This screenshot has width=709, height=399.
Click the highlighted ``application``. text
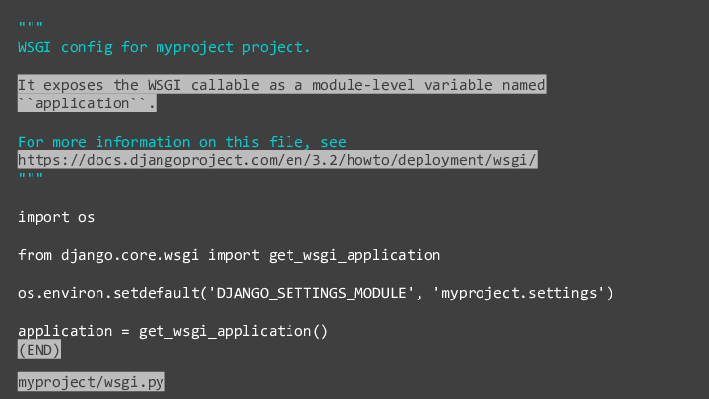point(87,103)
